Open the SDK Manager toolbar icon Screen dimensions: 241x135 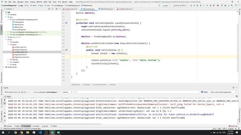[x=232, y=5]
